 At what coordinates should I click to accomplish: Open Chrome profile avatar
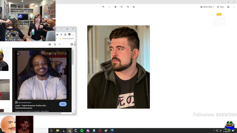pyautogui.click(x=69, y=34)
